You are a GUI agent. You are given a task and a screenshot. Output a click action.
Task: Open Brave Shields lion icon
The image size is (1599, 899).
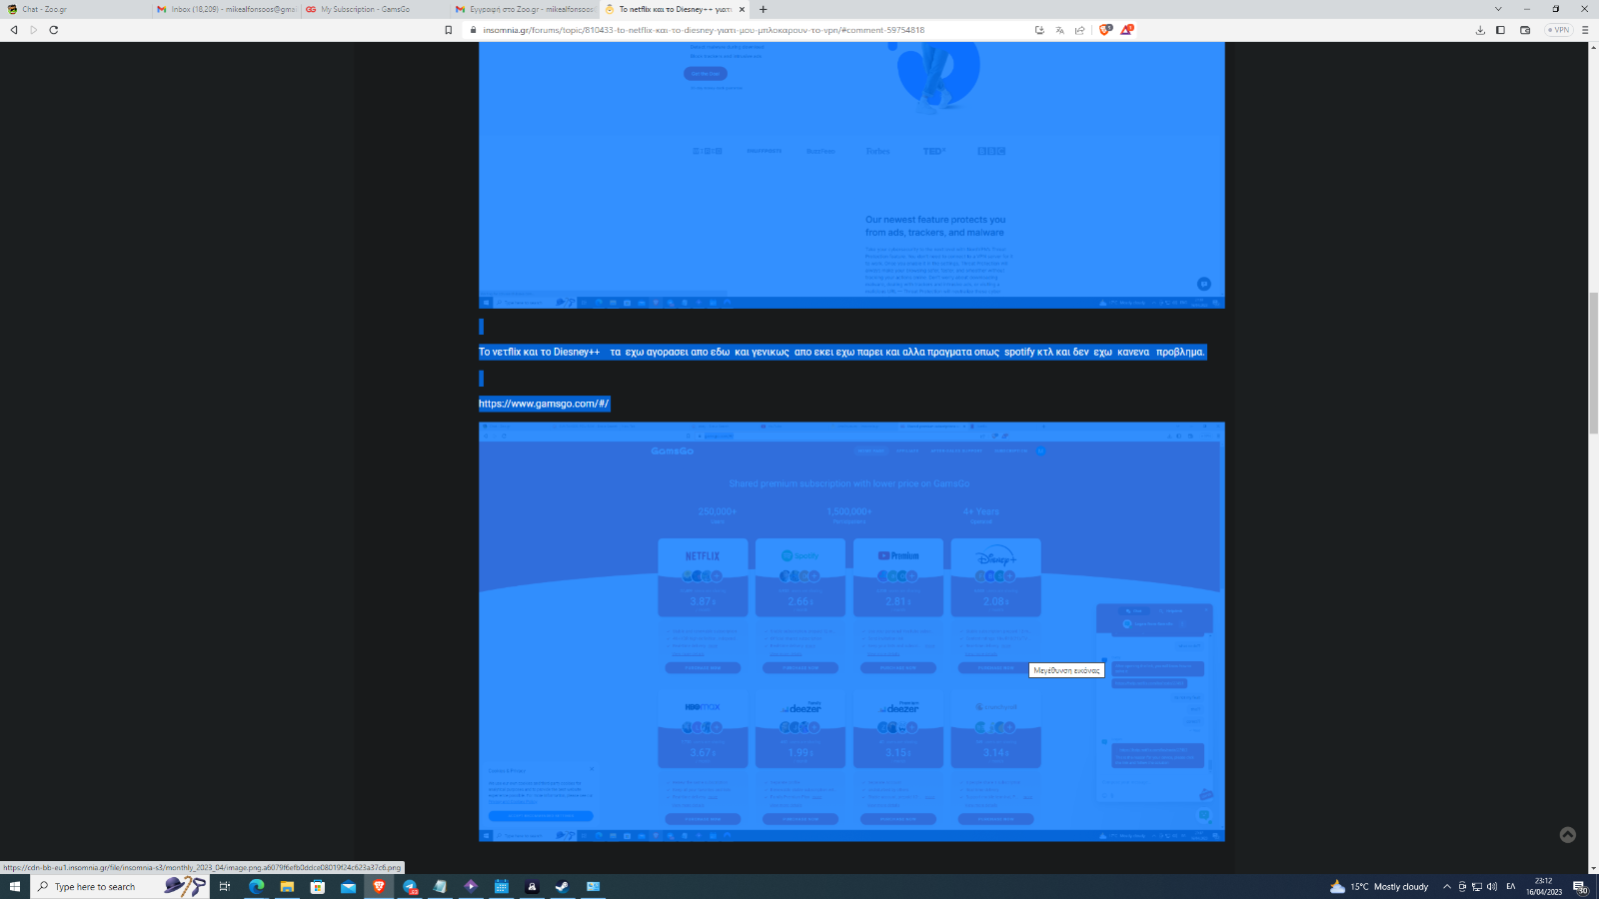click(x=1104, y=30)
